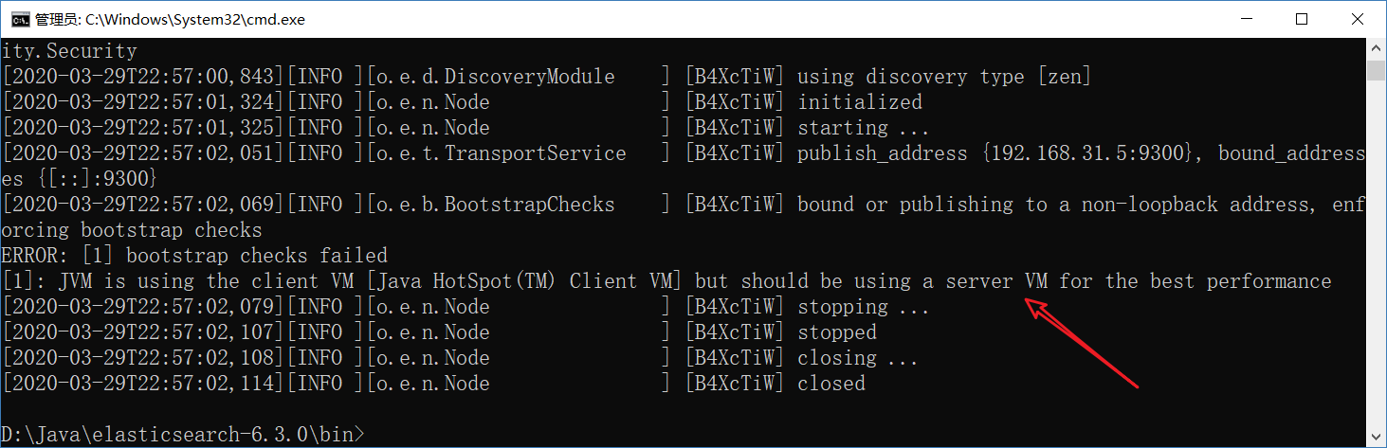
Task: Click the scrollbar up arrow
Action: coord(1377,48)
